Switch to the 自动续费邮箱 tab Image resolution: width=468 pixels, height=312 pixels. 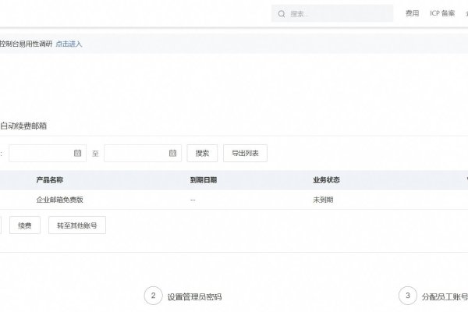(28, 126)
